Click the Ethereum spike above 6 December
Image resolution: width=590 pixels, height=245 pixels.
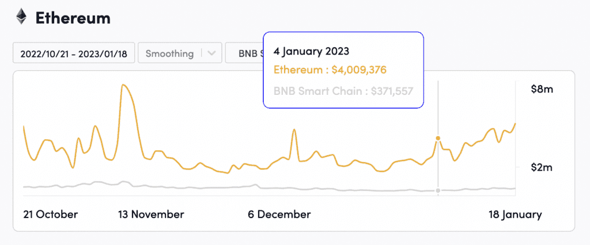[294, 130]
